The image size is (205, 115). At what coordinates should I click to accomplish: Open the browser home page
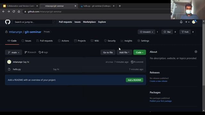point(19,11)
